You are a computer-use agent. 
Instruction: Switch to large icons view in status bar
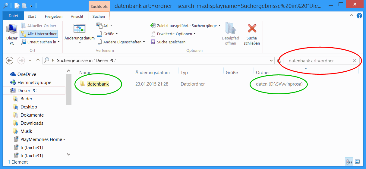(357, 162)
